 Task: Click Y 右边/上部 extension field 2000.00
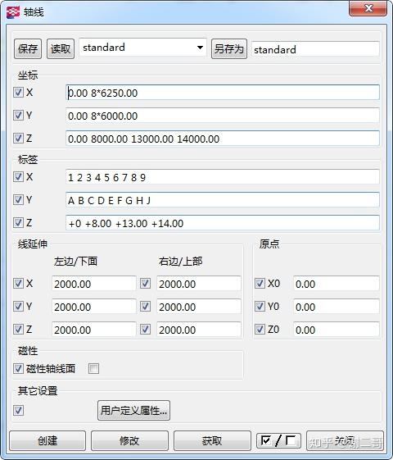point(199,307)
